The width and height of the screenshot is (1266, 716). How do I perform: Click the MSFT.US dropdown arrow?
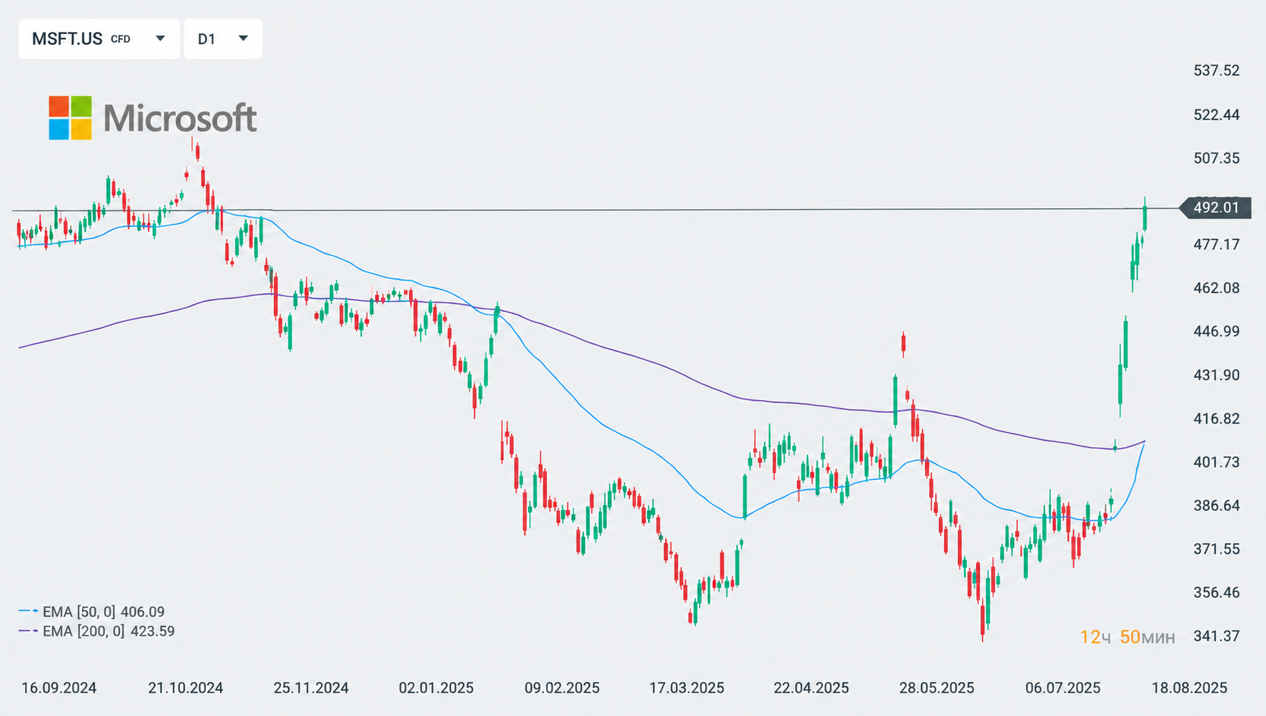tap(160, 39)
